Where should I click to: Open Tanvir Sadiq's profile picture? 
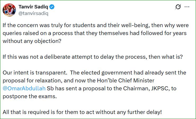pos(9,10)
